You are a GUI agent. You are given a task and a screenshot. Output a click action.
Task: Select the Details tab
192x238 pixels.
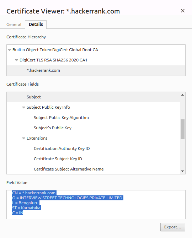[36, 25]
